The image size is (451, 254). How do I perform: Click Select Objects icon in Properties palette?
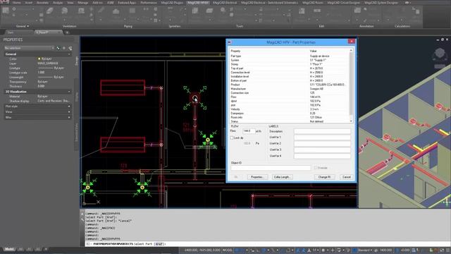point(64,48)
